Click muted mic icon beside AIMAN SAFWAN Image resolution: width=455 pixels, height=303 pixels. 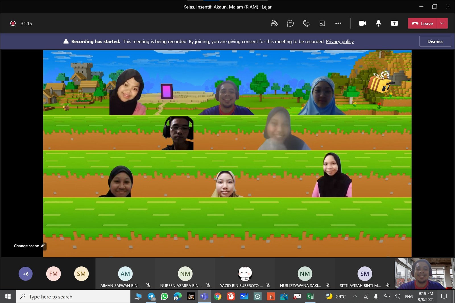[x=148, y=285]
